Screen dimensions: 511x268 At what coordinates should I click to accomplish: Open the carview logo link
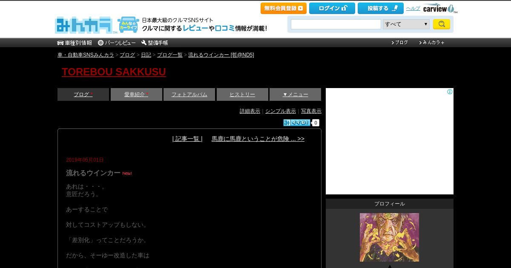440,9
